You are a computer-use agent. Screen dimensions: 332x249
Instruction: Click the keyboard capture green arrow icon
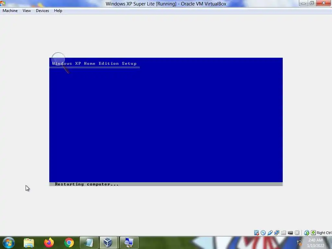pos(313,233)
